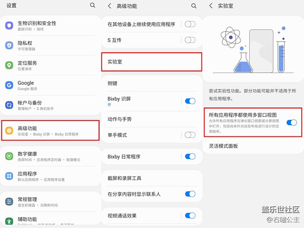Image resolution: width=304 pixels, height=228 pixels.
Task: Tap the 帐户与备份 sync icon
Action: 9,105
